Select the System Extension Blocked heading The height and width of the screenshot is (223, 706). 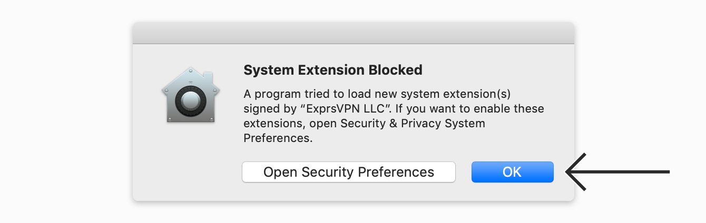point(333,70)
